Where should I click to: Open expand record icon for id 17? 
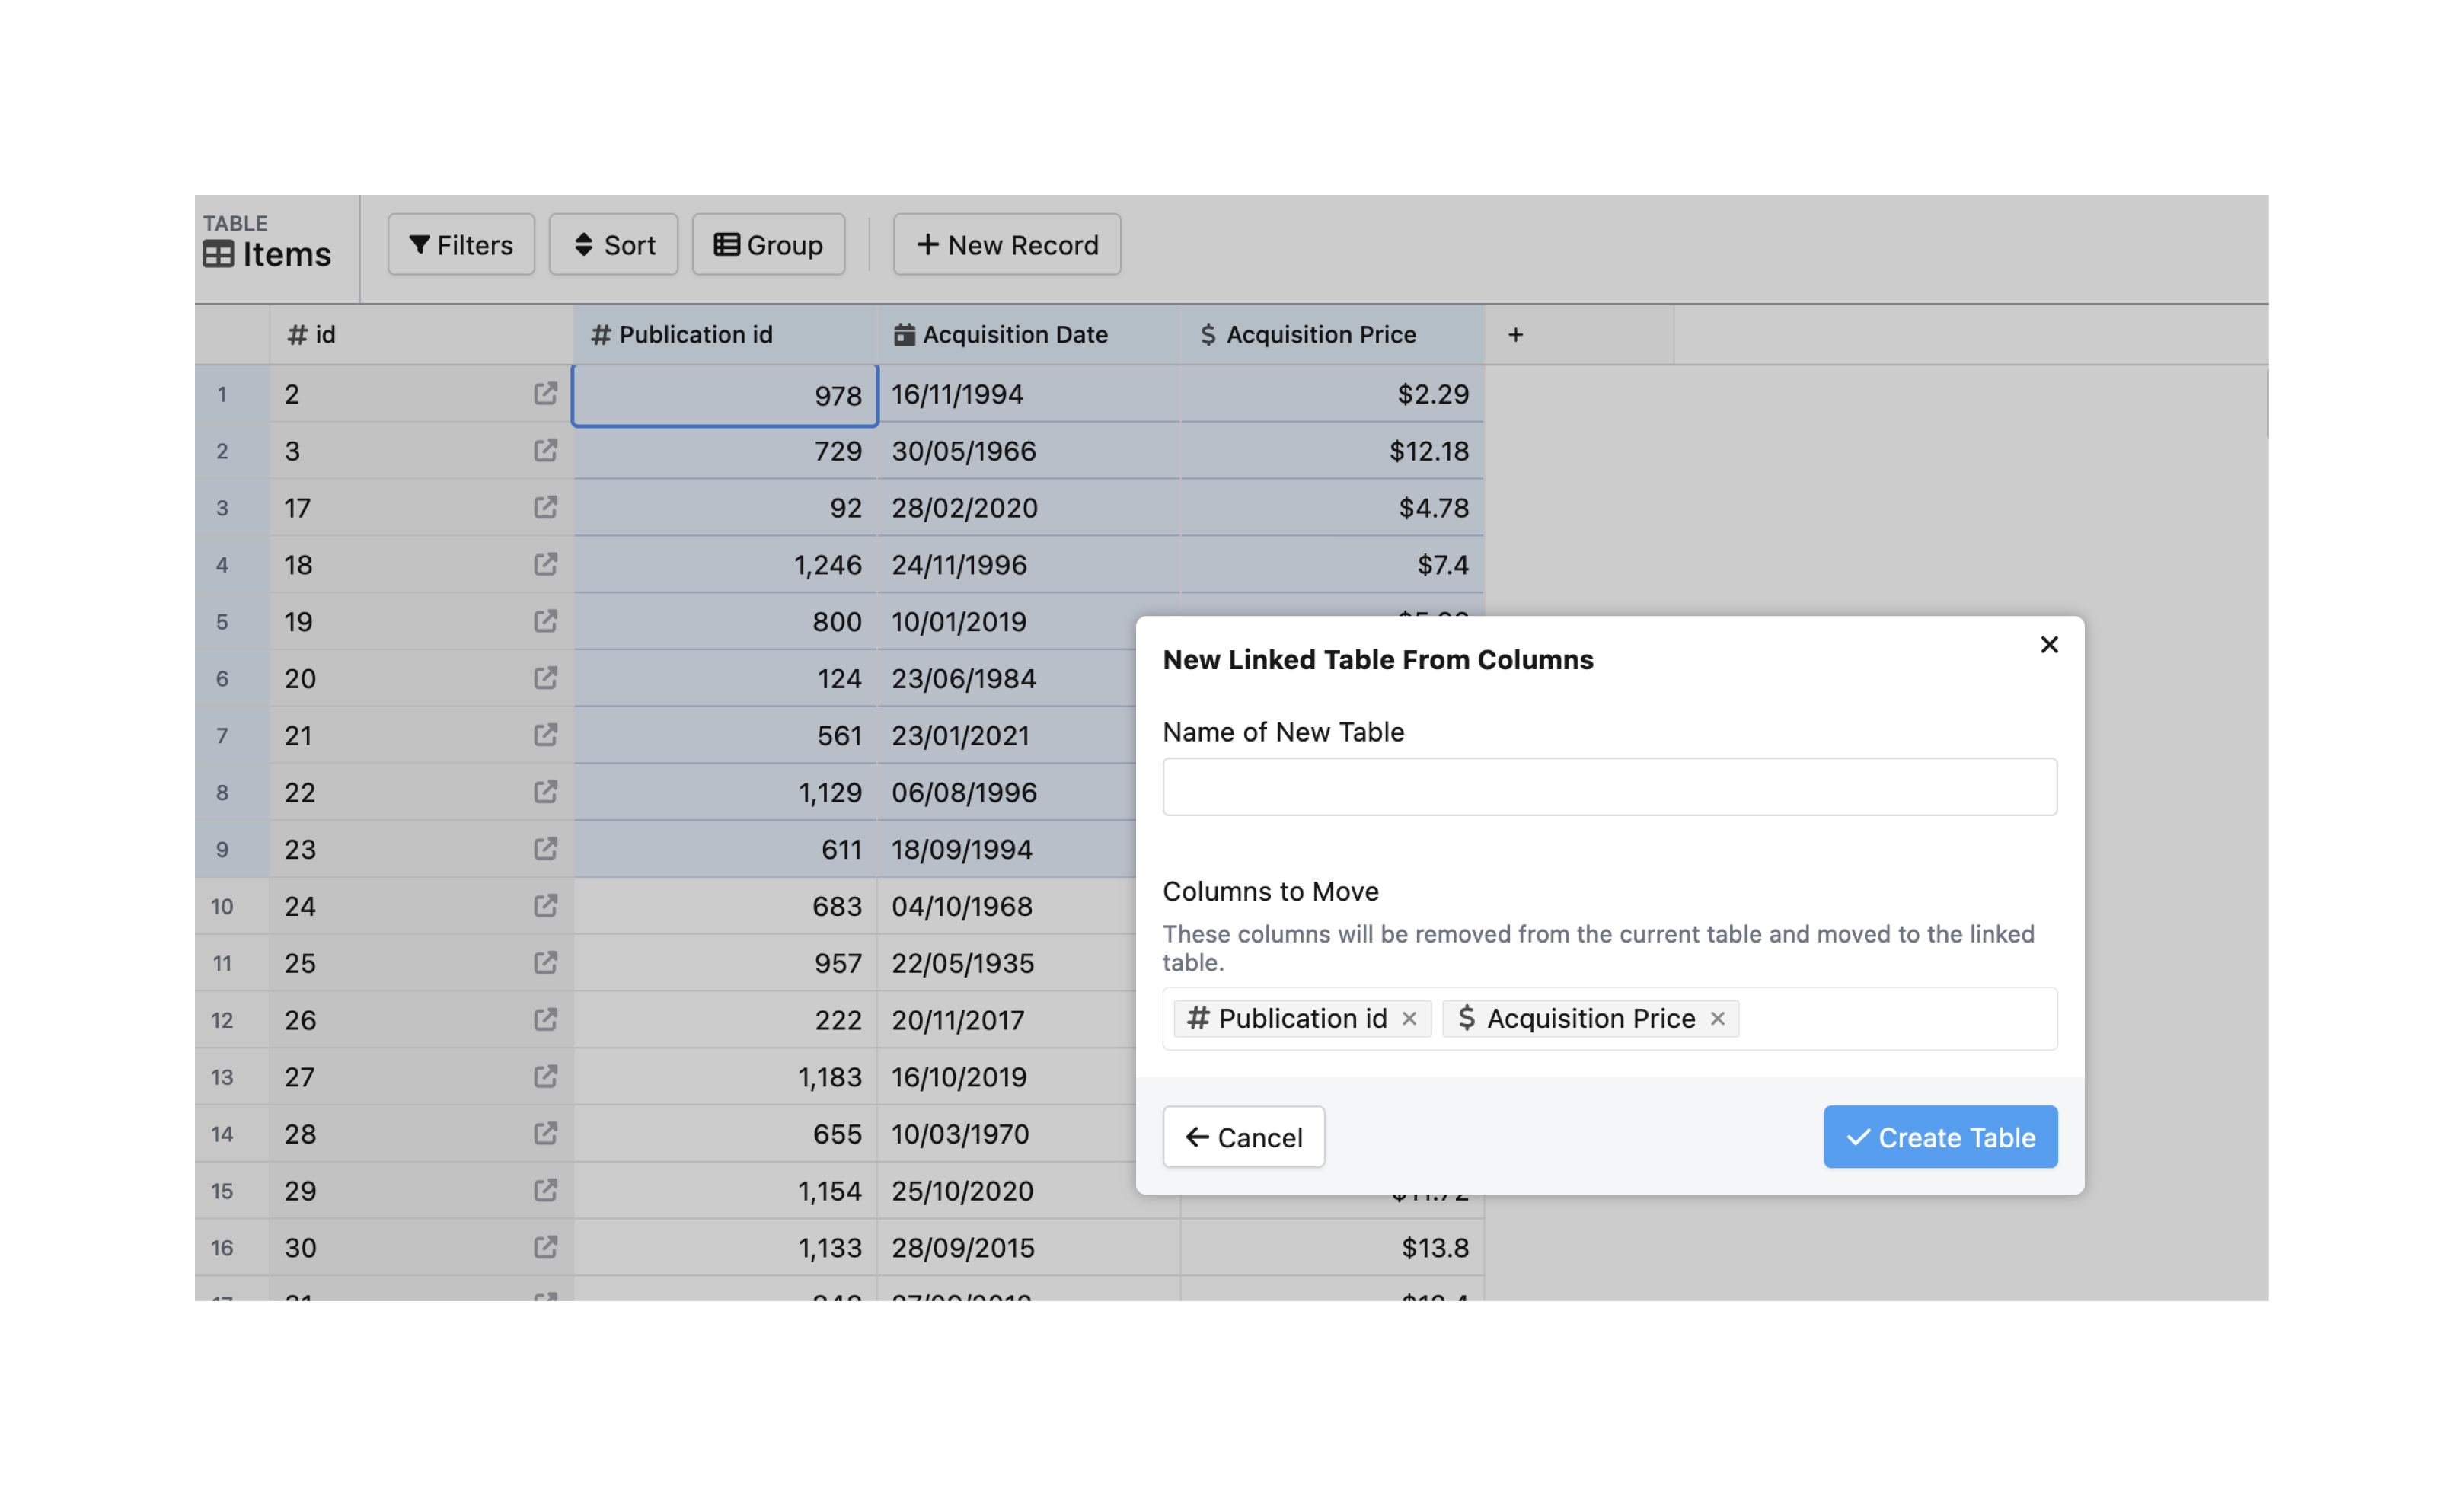coord(545,508)
